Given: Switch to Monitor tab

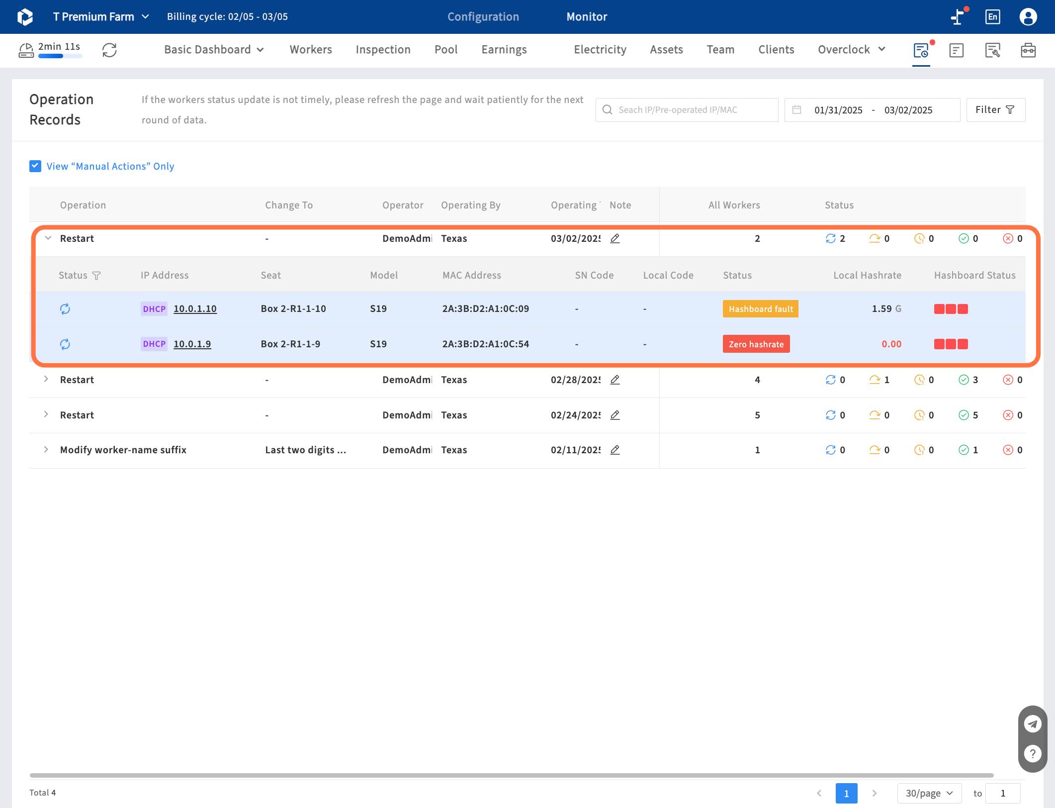Looking at the screenshot, I should pyautogui.click(x=587, y=17).
